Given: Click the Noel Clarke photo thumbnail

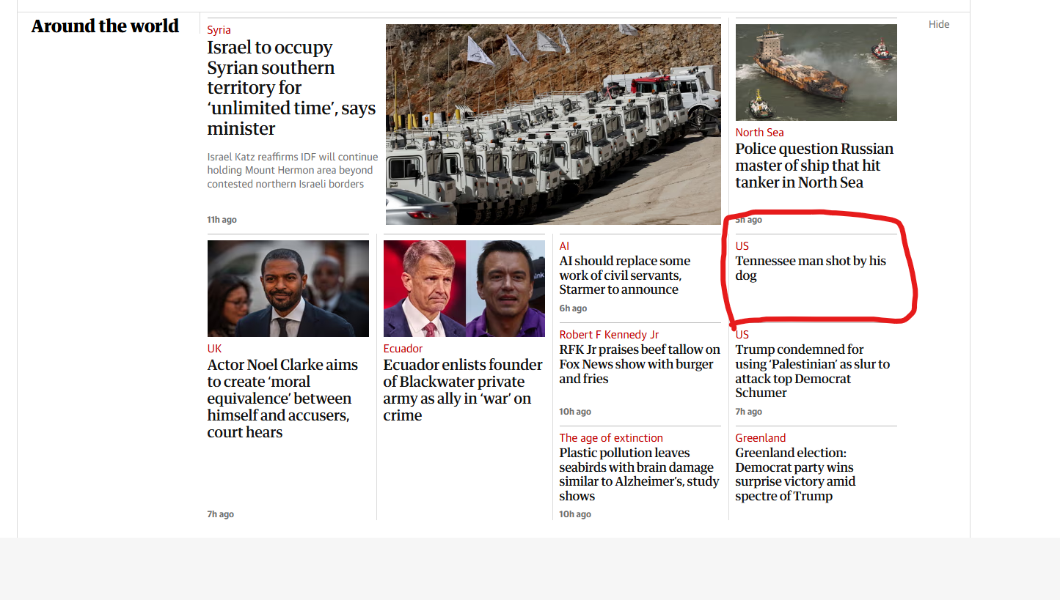Looking at the screenshot, I should click(x=288, y=289).
